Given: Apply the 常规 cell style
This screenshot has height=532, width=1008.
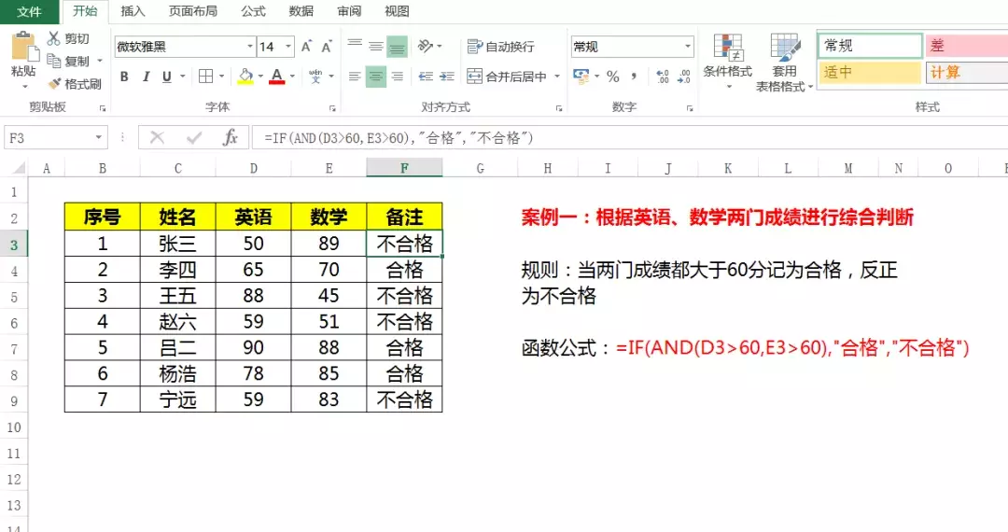Looking at the screenshot, I should pyautogui.click(x=871, y=46).
